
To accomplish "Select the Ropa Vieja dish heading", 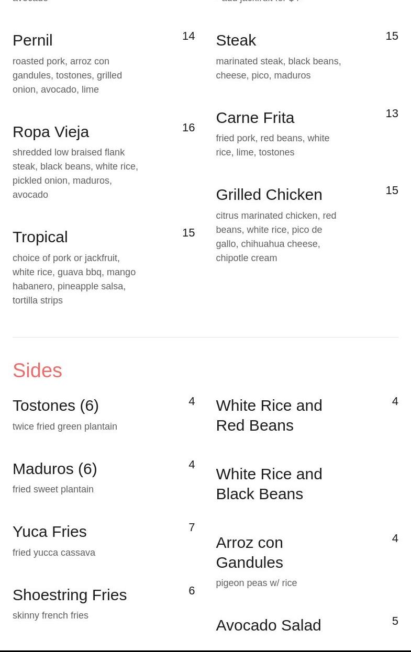I will coord(51,132).
